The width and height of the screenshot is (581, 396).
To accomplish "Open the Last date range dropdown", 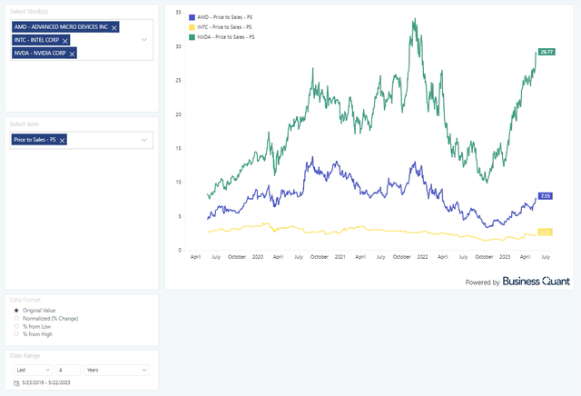I will coord(31,370).
